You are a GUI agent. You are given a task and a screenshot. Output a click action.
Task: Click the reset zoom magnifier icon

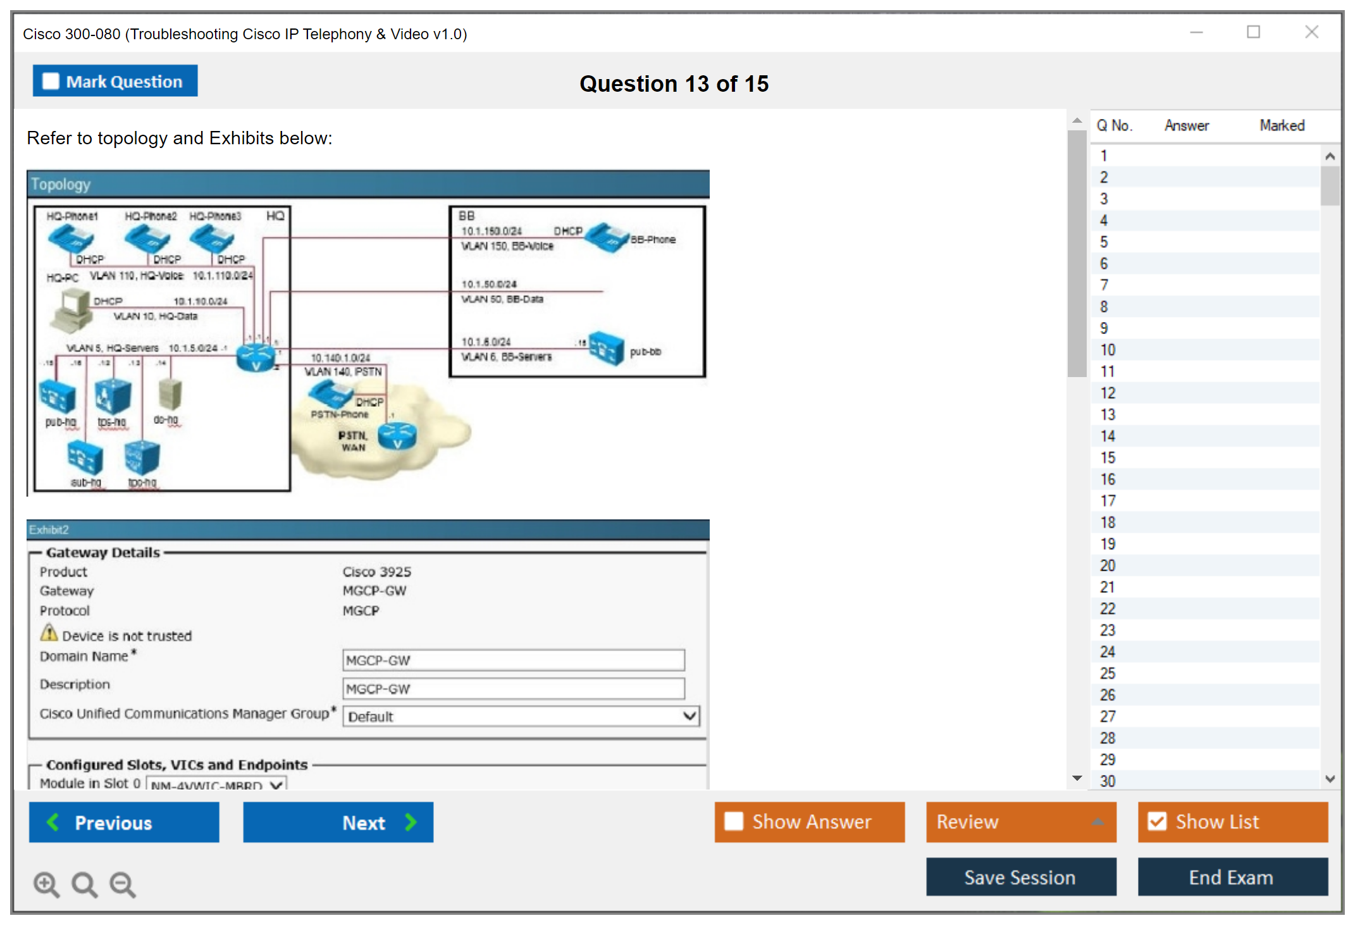click(84, 884)
